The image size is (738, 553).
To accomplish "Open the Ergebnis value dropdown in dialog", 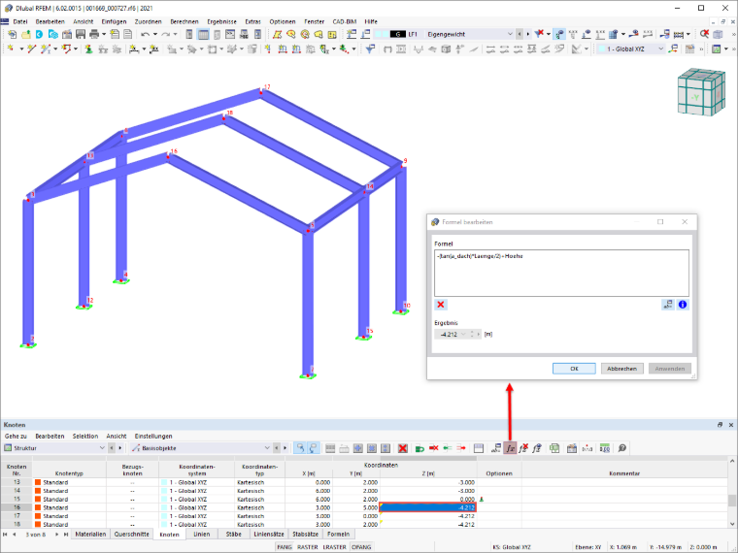I will (x=463, y=335).
